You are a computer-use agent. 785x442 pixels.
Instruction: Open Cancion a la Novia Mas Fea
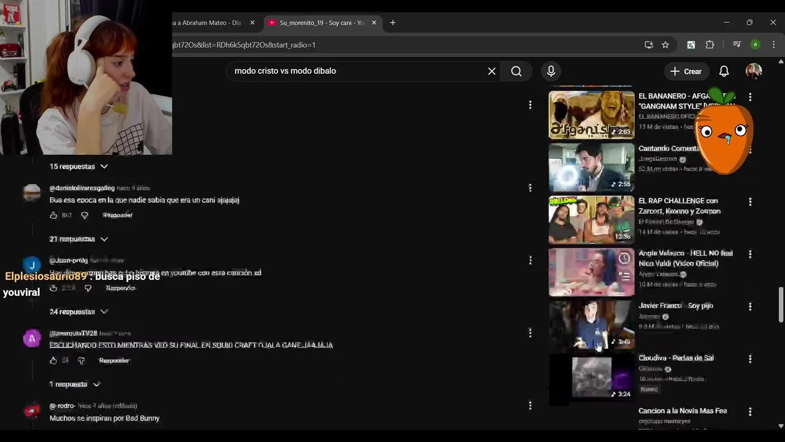click(683, 411)
